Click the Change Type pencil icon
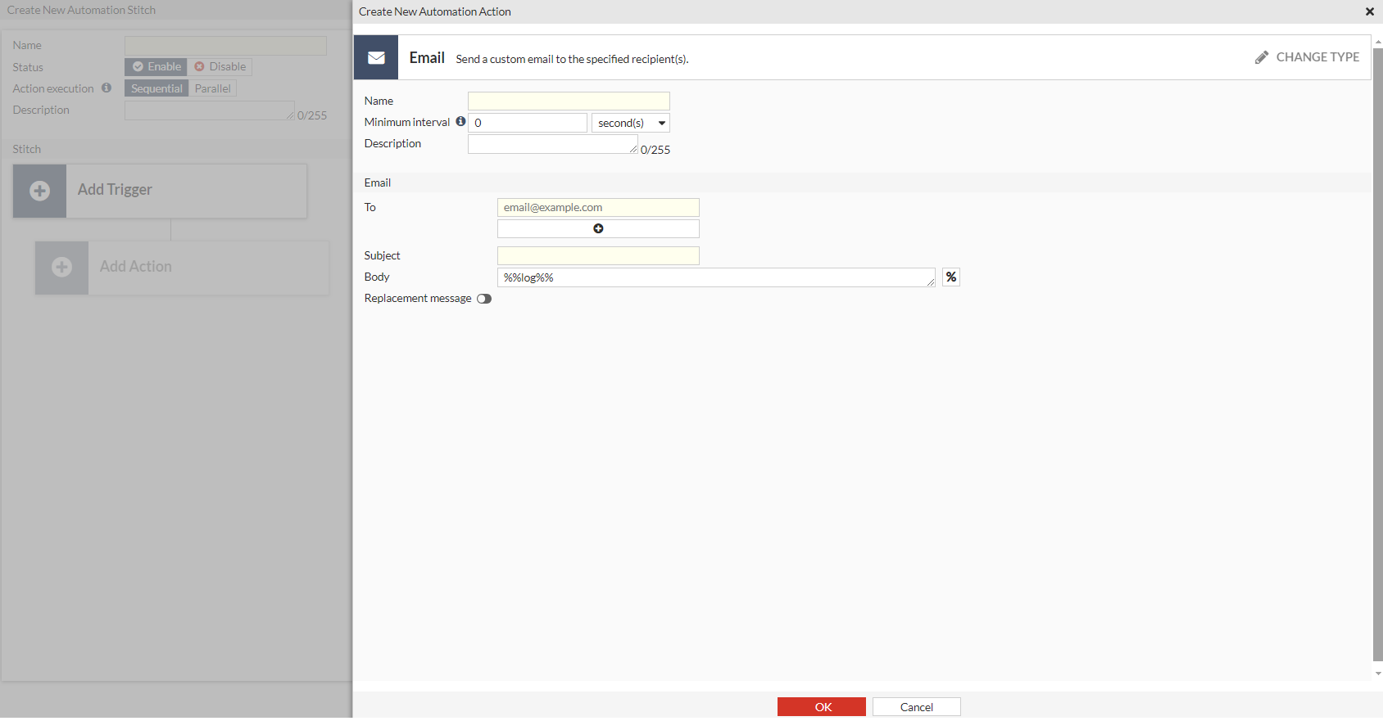Image resolution: width=1383 pixels, height=721 pixels. tap(1262, 57)
